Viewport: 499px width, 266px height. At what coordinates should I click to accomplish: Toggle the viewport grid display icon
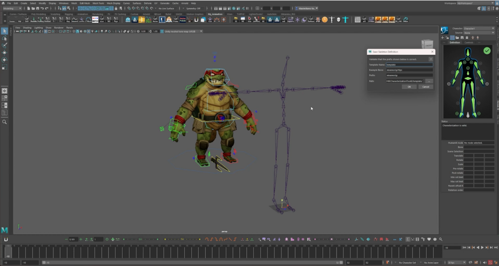46,31
